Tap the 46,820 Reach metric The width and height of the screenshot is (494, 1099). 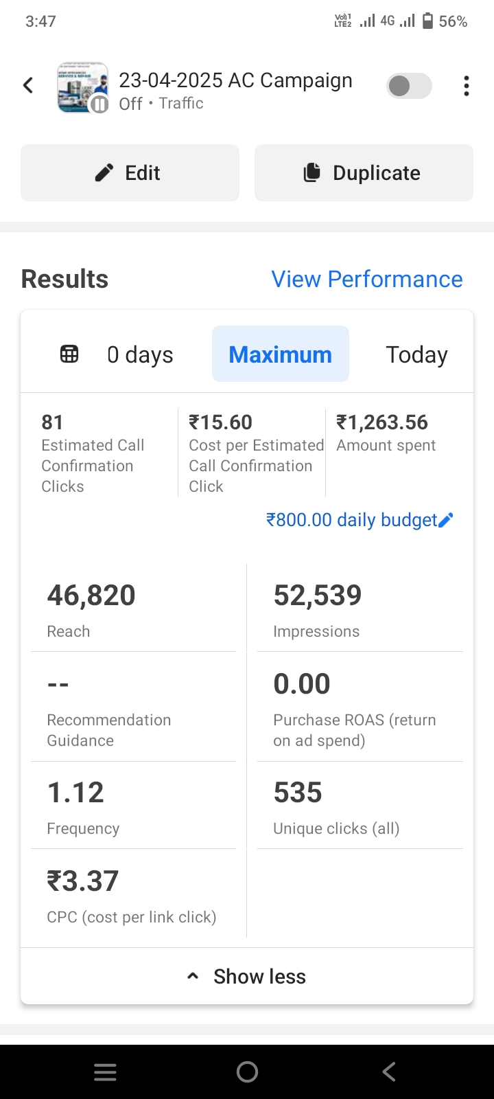[x=91, y=609]
